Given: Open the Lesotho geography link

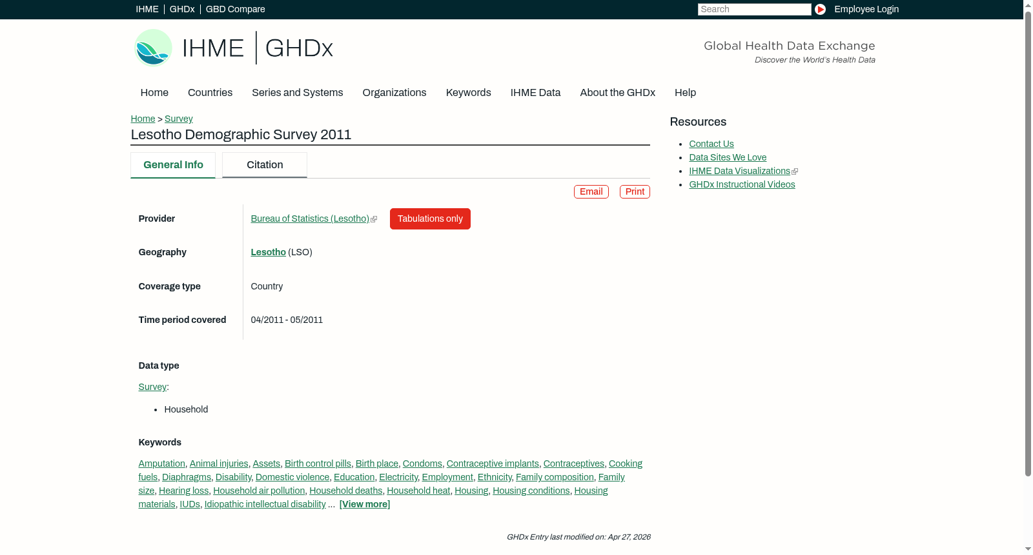Looking at the screenshot, I should tap(268, 252).
